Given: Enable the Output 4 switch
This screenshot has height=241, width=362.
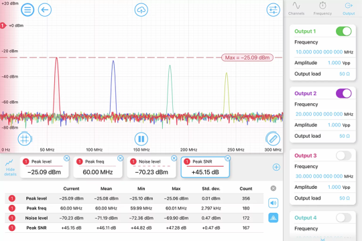Looking at the screenshot, I should (344, 218).
